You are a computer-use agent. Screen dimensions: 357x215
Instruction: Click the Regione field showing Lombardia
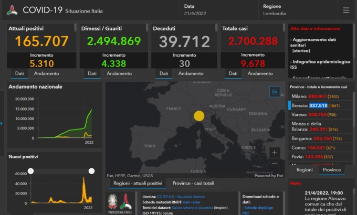pos(298,10)
